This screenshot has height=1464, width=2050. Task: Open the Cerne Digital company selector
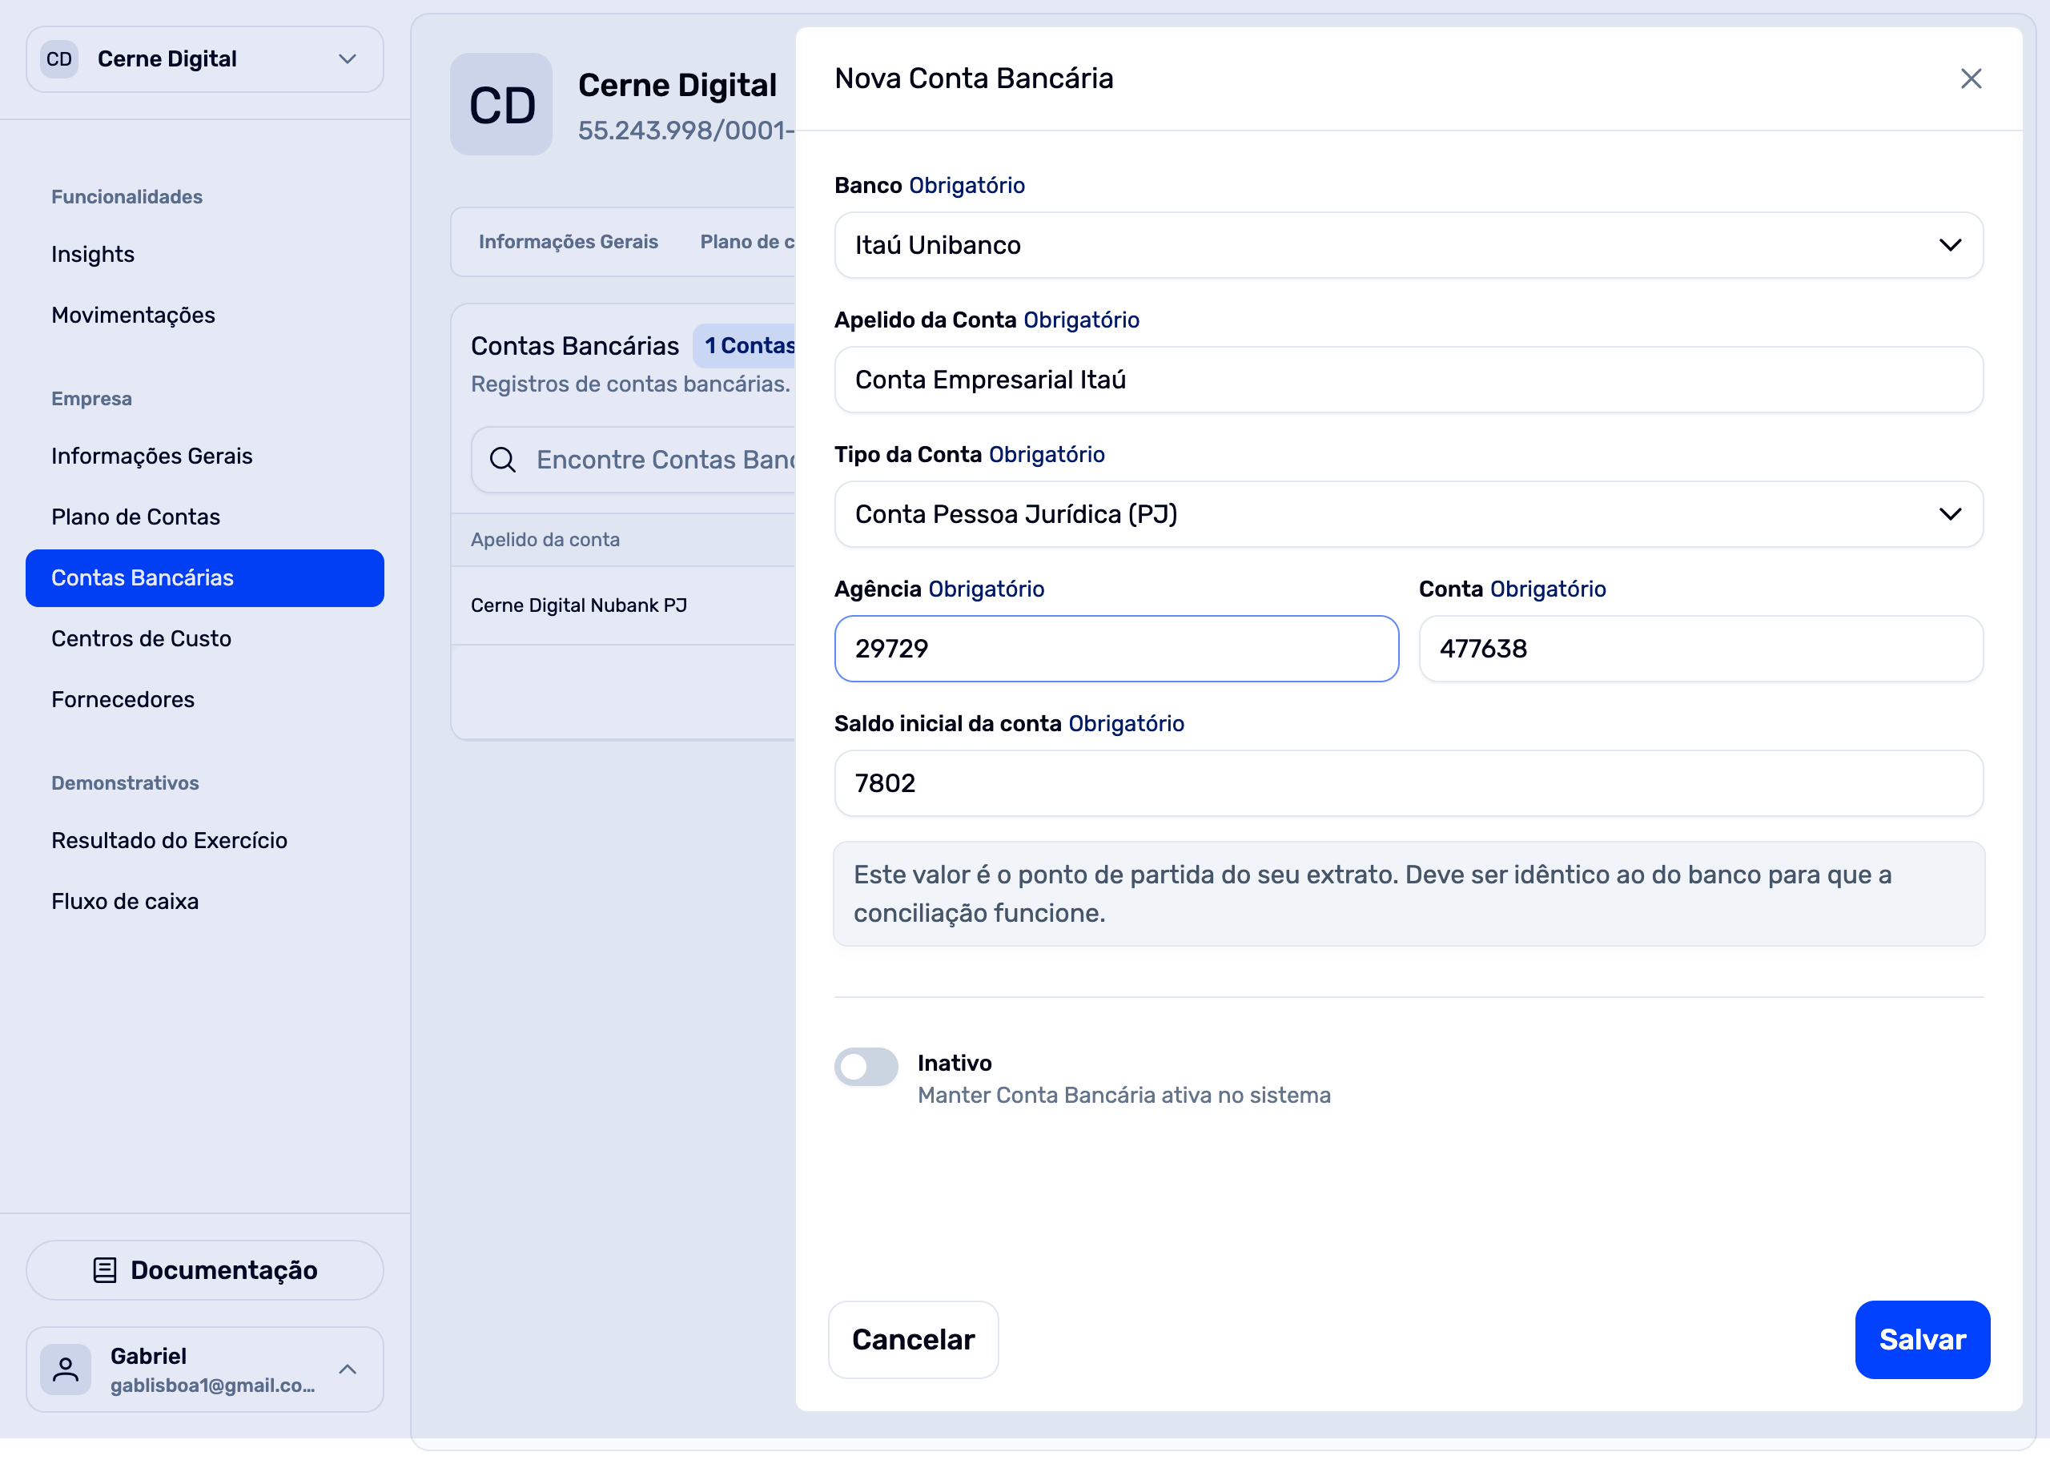coord(204,59)
